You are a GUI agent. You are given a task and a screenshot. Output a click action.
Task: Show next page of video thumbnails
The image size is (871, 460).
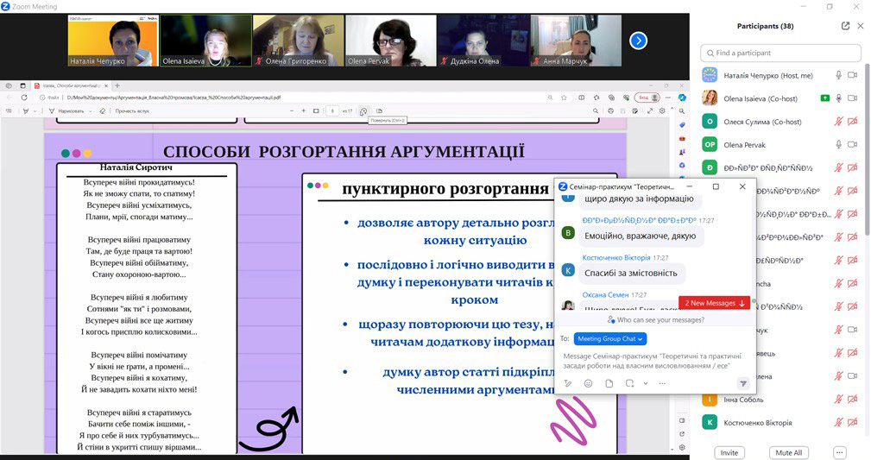(638, 41)
